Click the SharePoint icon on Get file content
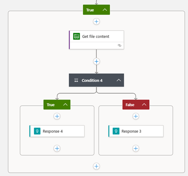Viewport: 188px width, 176px height. pos(76,36)
